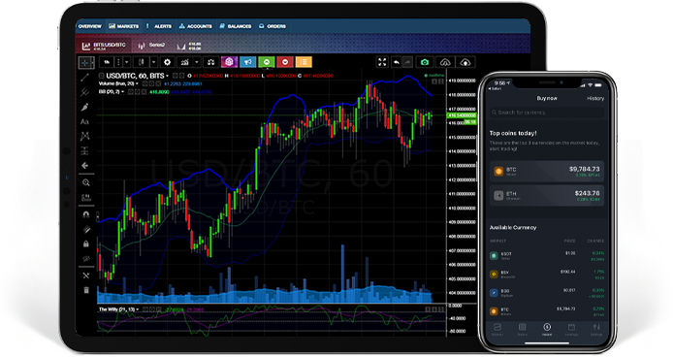Collapse the USD/BTC legend checkbox
Screen dimensions: 674x357
click(102, 76)
